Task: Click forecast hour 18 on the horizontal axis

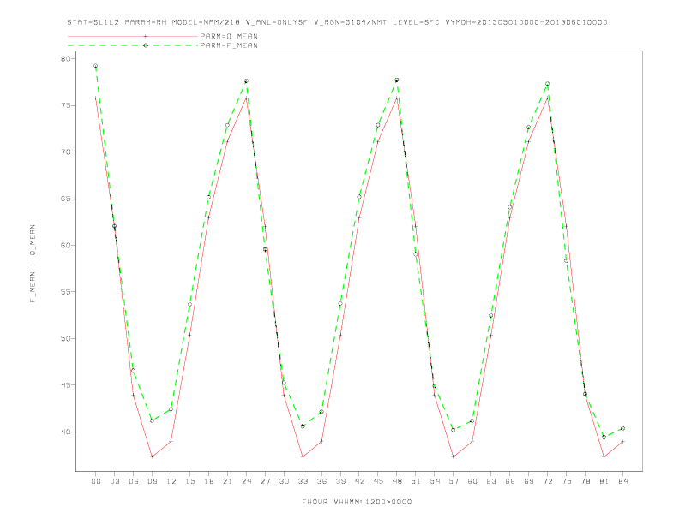Action: 208,481
